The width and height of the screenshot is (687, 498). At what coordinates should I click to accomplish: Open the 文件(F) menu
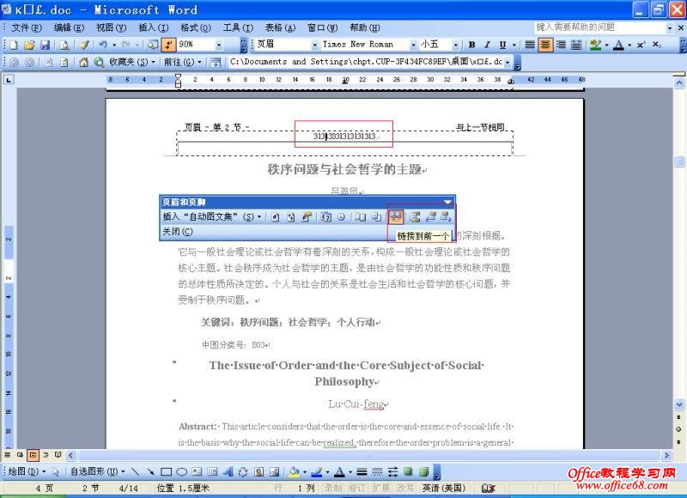[x=27, y=27]
